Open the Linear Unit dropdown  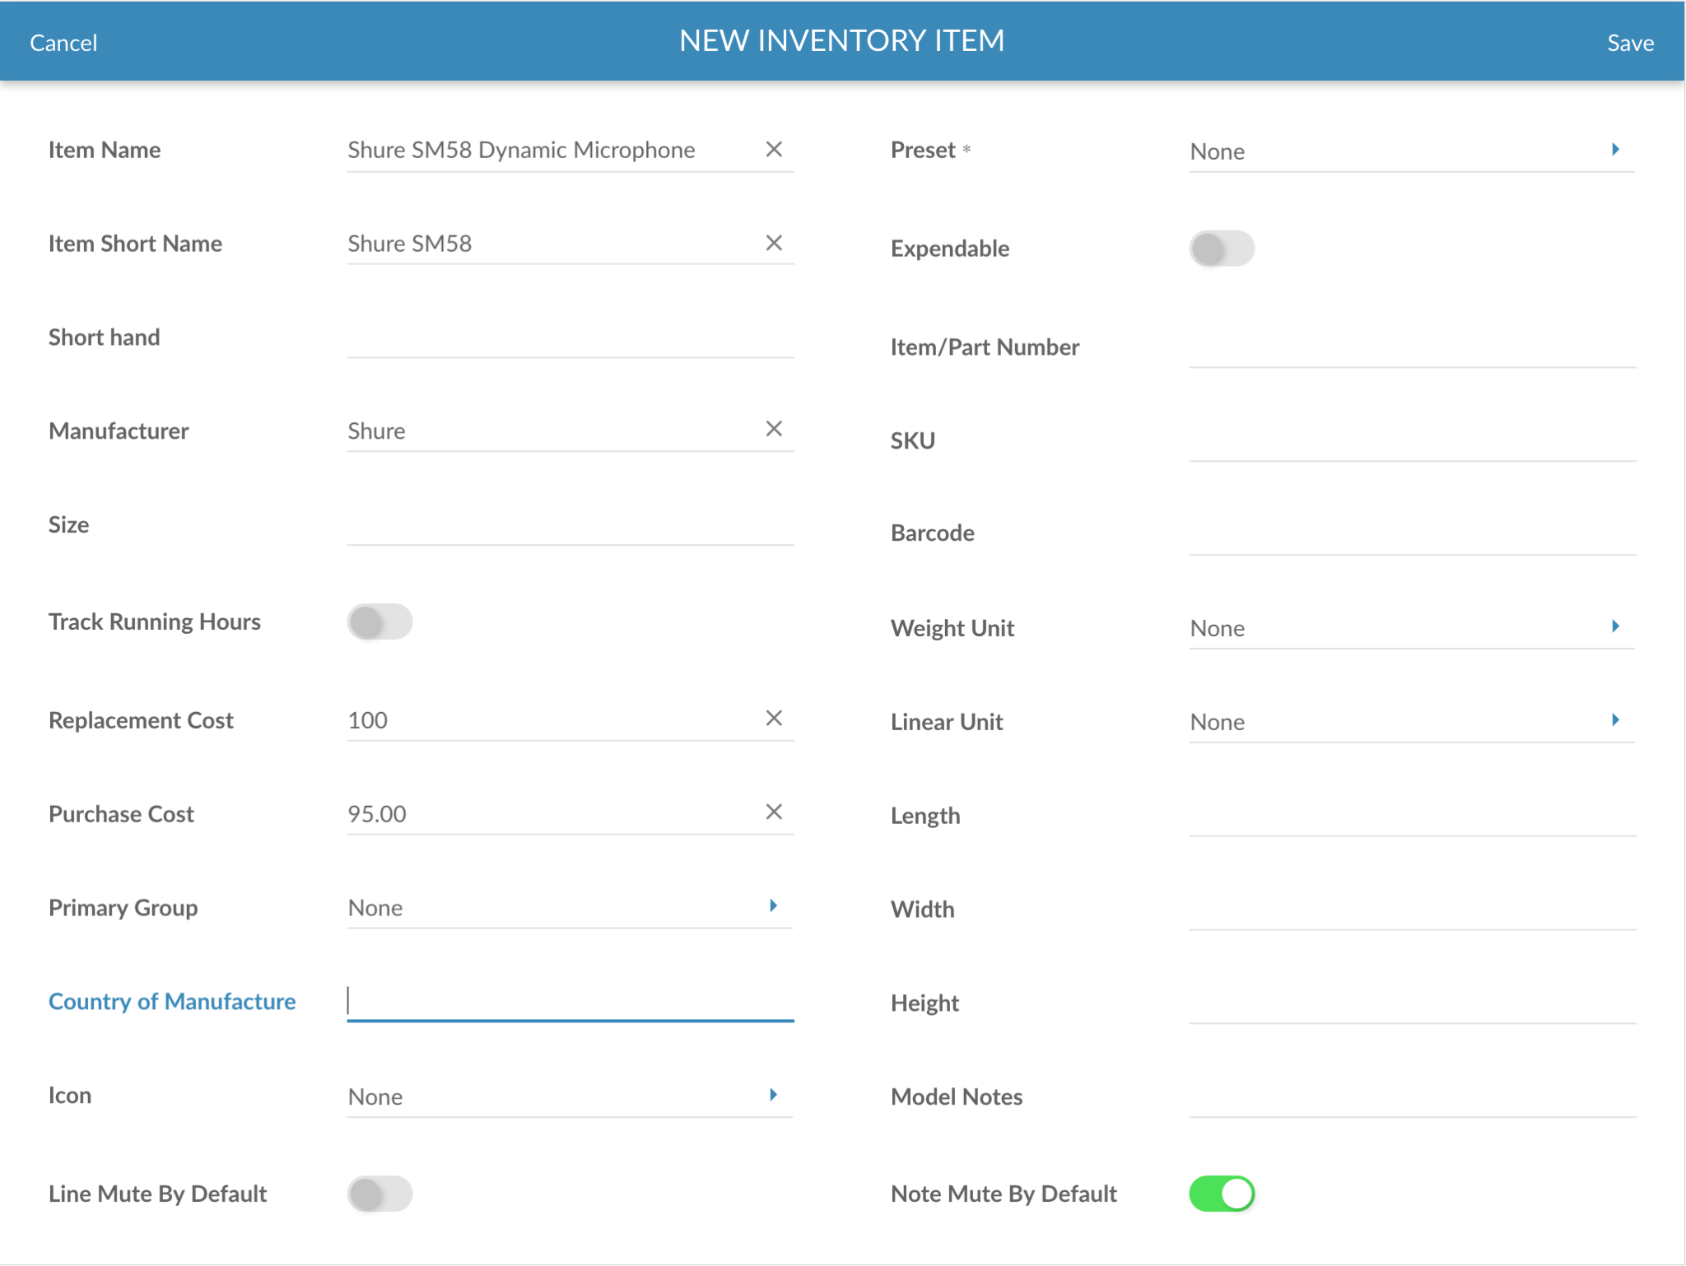(1412, 722)
